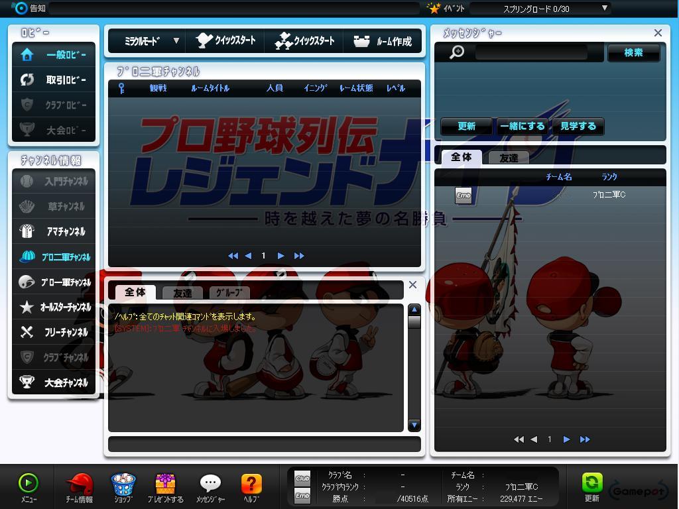Open the メッセンジャー speech bubble icon
Screen dimensions: 679x509
(210, 483)
